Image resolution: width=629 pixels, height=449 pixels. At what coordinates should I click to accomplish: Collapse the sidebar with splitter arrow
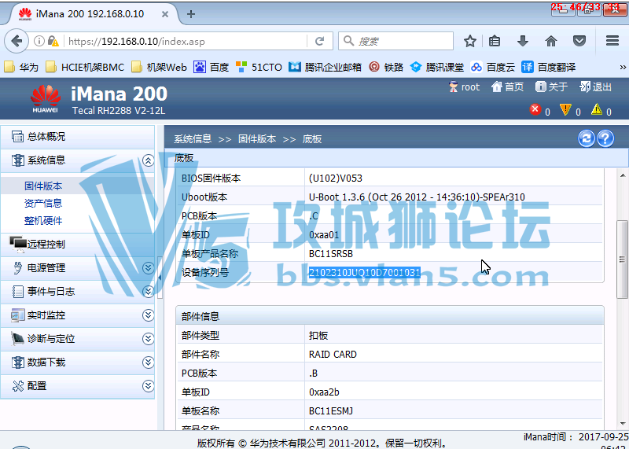tap(160, 278)
